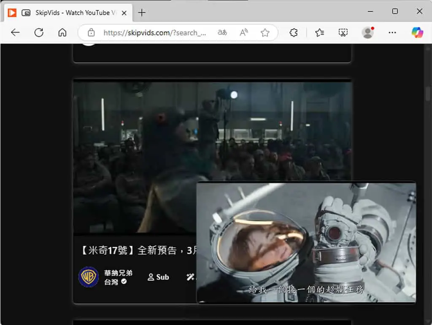The height and width of the screenshot is (325, 432).
Task: Open the Extensions puzzle icon
Action: click(x=294, y=32)
